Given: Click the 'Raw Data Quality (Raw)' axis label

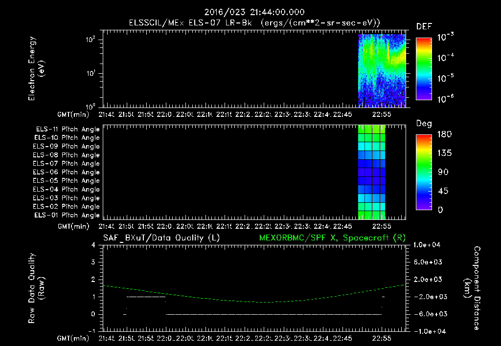Looking at the screenshot, I should (x=36, y=288).
